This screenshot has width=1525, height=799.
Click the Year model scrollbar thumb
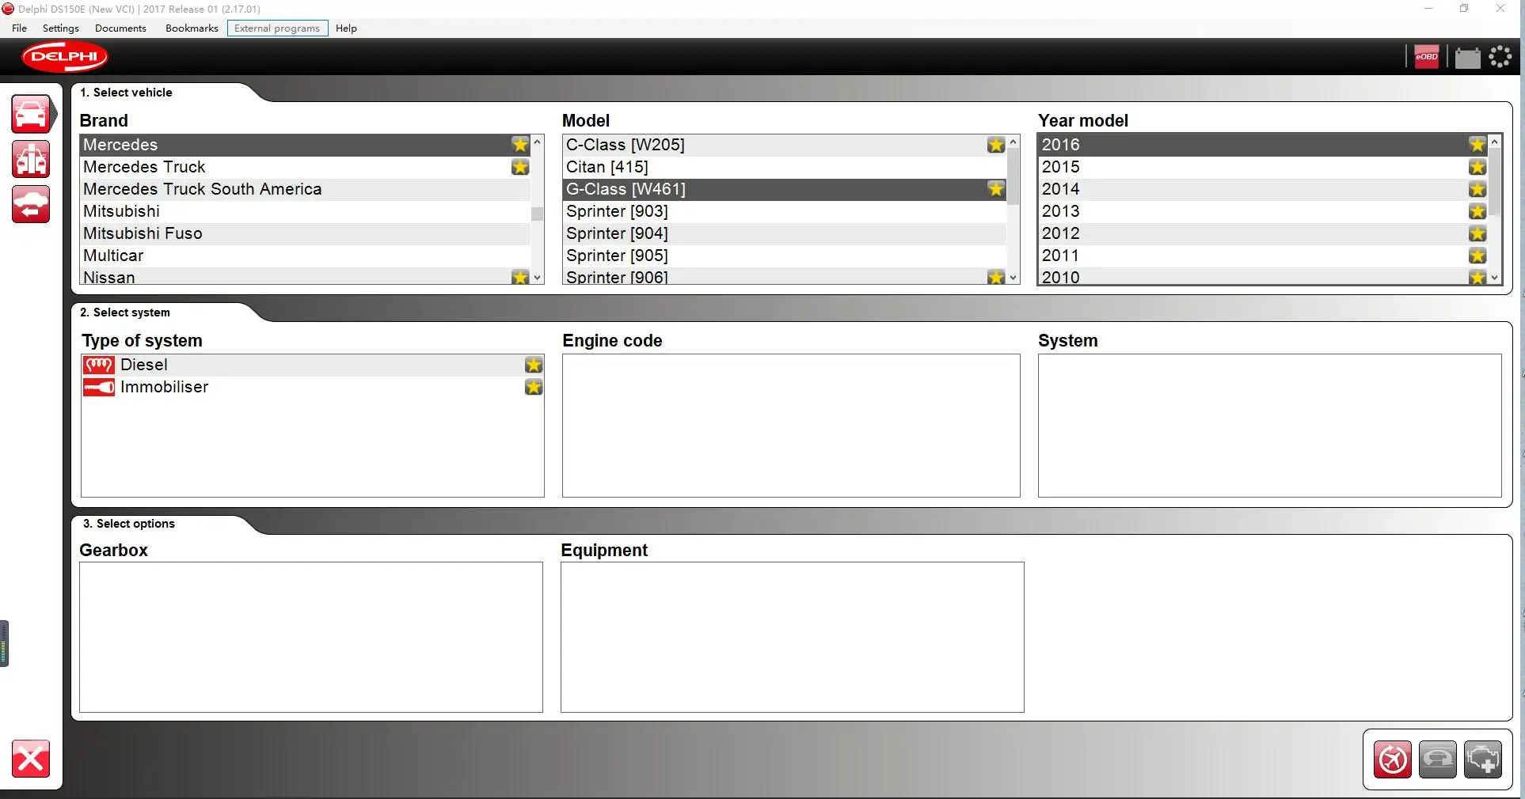[x=1495, y=182]
